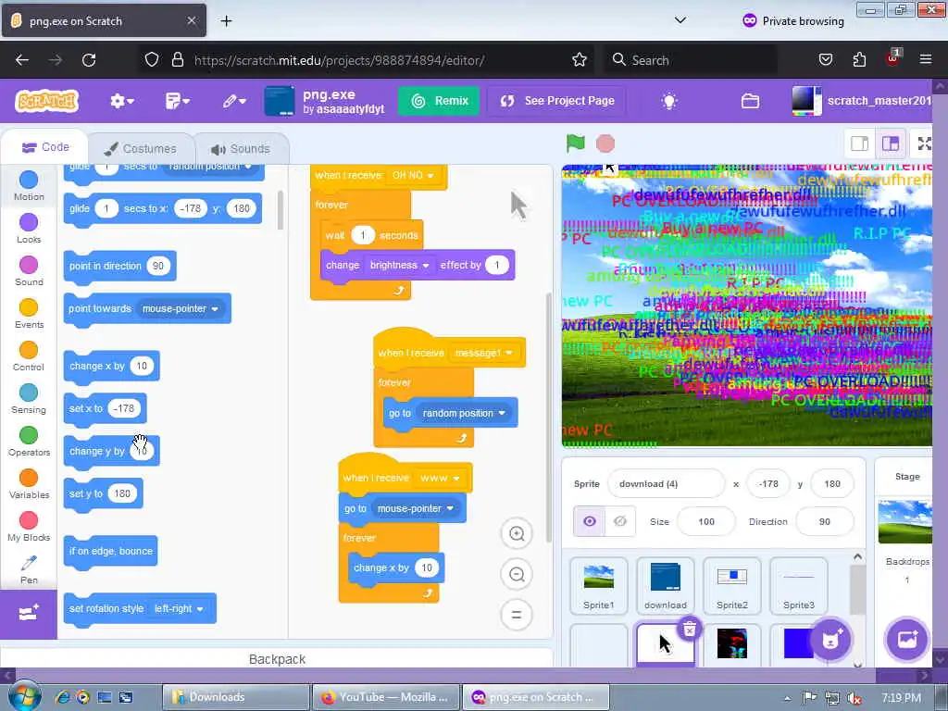Switch to the Sounds tab
The height and width of the screenshot is (711, 948).
click(241, 149)
